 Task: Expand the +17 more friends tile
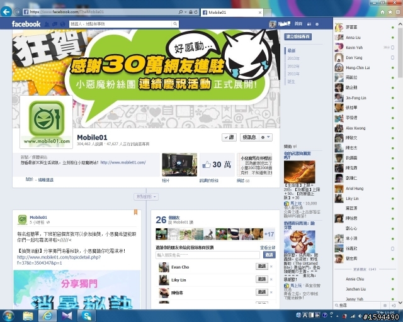269,234
